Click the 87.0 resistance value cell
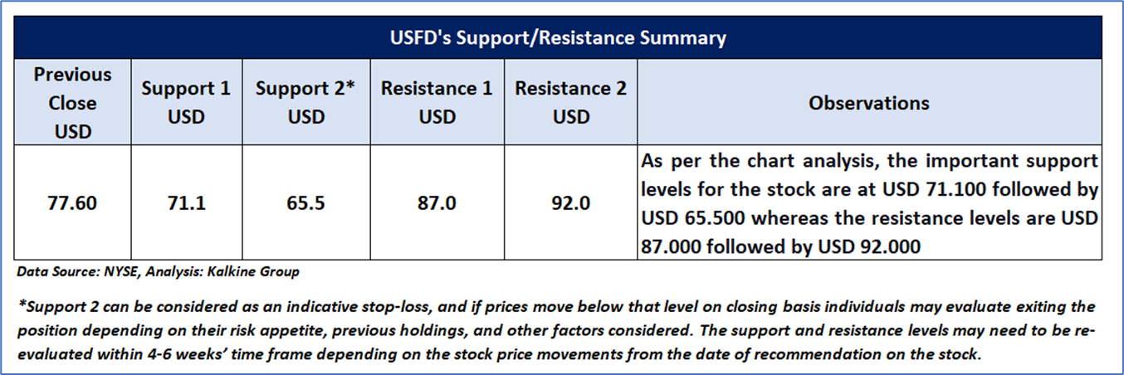This screenshot has height=375, width=1124. [437, 203]
